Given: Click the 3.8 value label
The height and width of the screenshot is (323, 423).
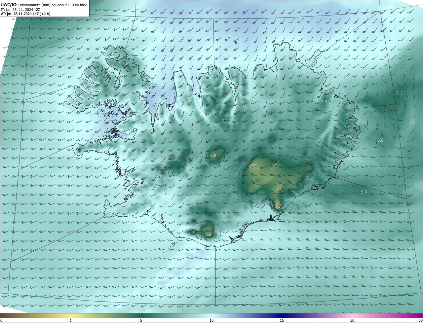Looking at the screenshot, I should [x=213, y=155].
